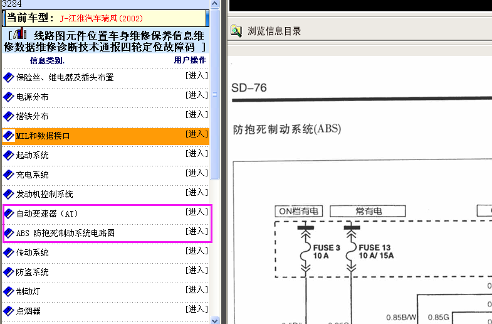Open 进入 link for 防盗系统

point(197,270)
